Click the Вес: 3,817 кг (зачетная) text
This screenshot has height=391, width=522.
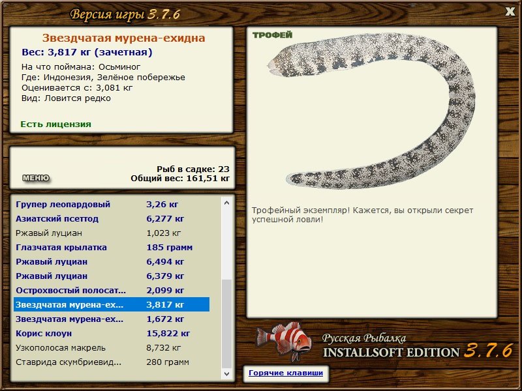coord(87,52)
